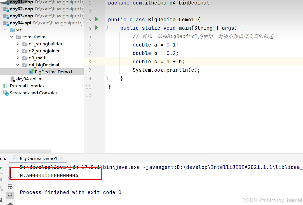Toggle scroll to end in console

[10, 195]
